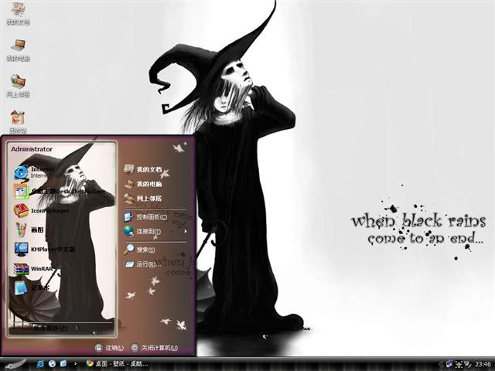Image resolution: width=495 pixels, height=371 pixels.
Task: Launch KMPlayer中文版 from Start menu
Action: 45,249
